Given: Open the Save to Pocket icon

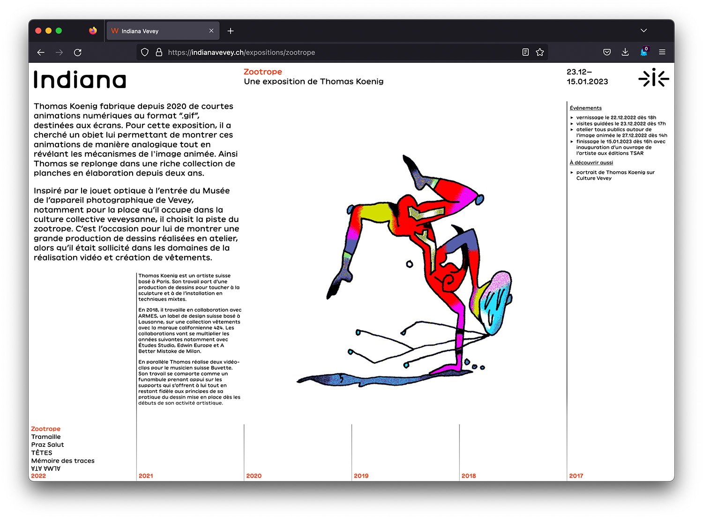Looking at the screenshot, I should point(607,52).
